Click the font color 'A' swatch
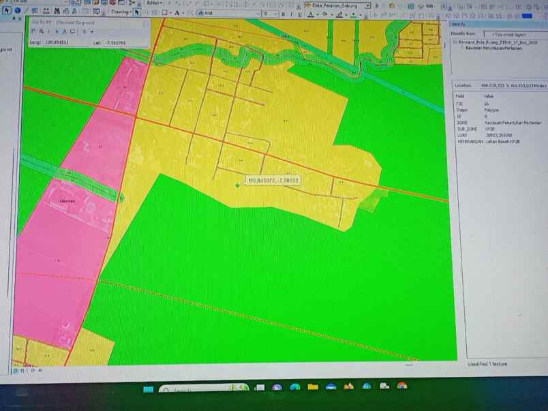This screenshot has width=548, height=411. coord(309,14)
